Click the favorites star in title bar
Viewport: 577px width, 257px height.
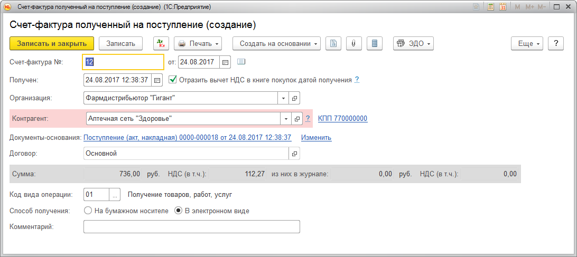pyautogui.click(x=476, y=7)
